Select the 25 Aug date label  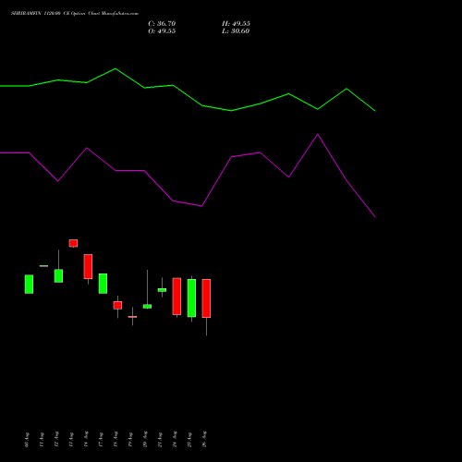[189, 440]
